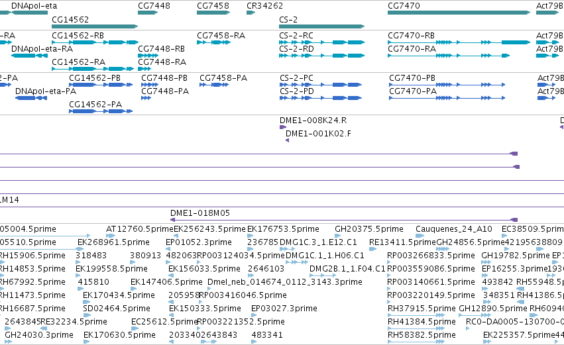Select protein CG7448-PB
This screenshot has width=564, height=345.
[150, 85]
